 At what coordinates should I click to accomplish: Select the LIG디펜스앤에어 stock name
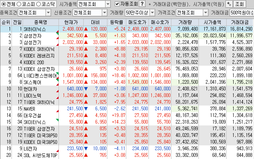click(x=40, y=76)
